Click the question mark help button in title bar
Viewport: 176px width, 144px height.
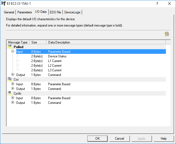pos(157,4)
